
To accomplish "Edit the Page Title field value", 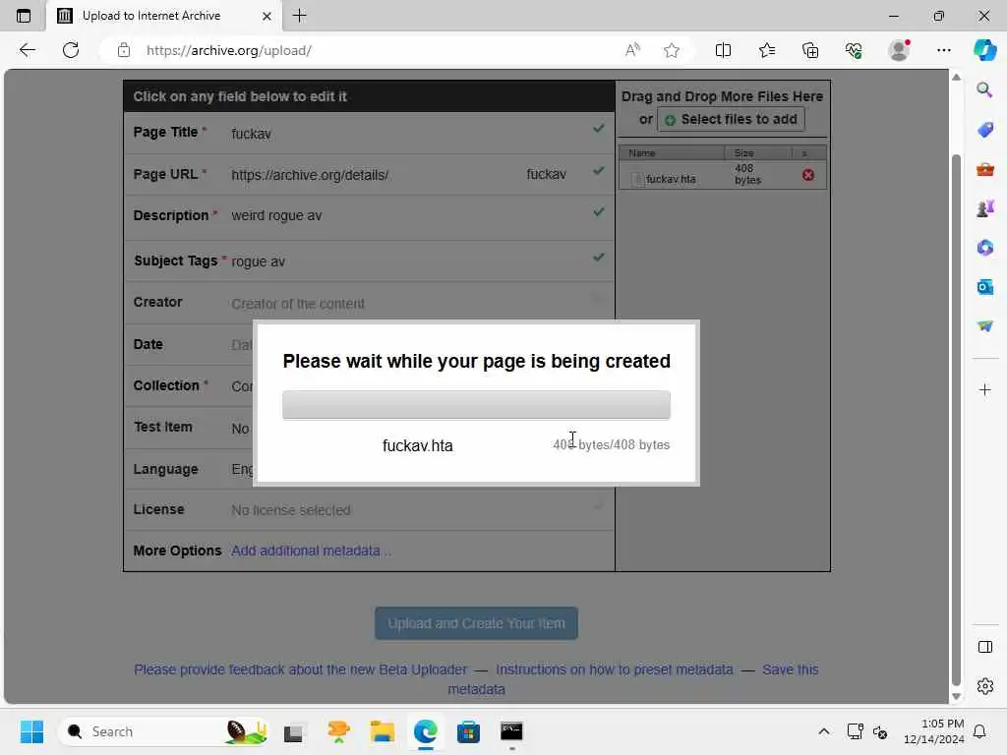I will pyautogui.click(x=251, y=134).
